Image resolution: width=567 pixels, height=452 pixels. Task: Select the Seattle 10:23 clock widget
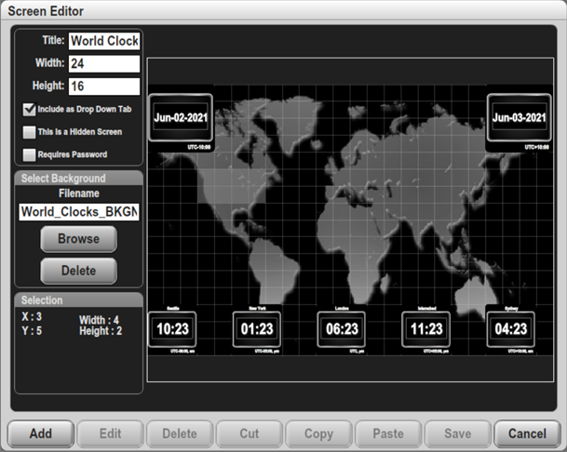tap(173, 329)
